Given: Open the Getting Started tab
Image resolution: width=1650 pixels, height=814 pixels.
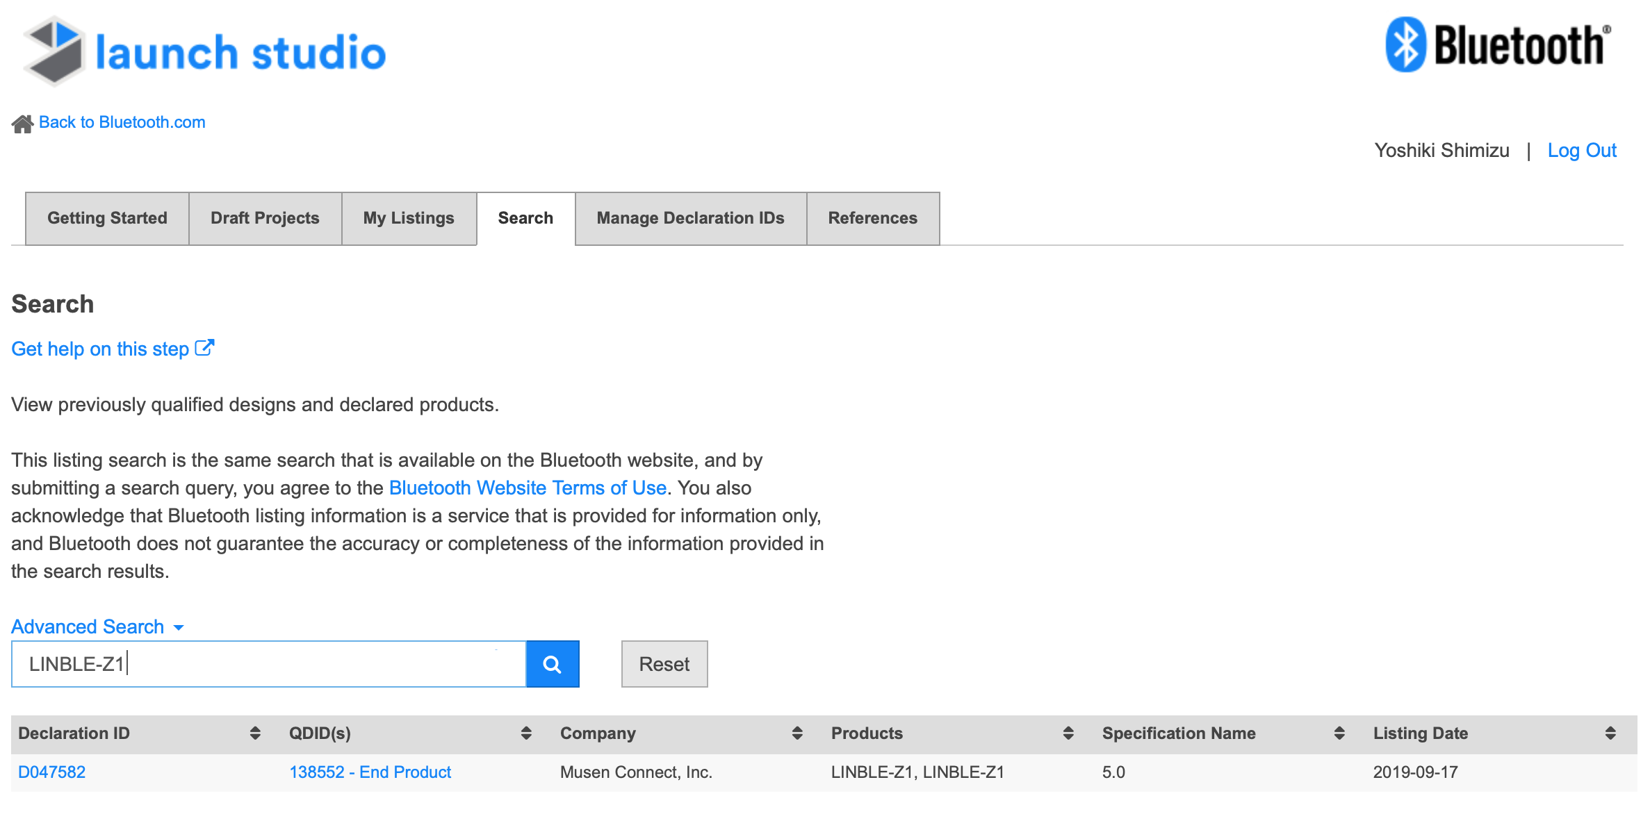Looking at the screenshot, I should pyautogui.click(x=107, y=218).
